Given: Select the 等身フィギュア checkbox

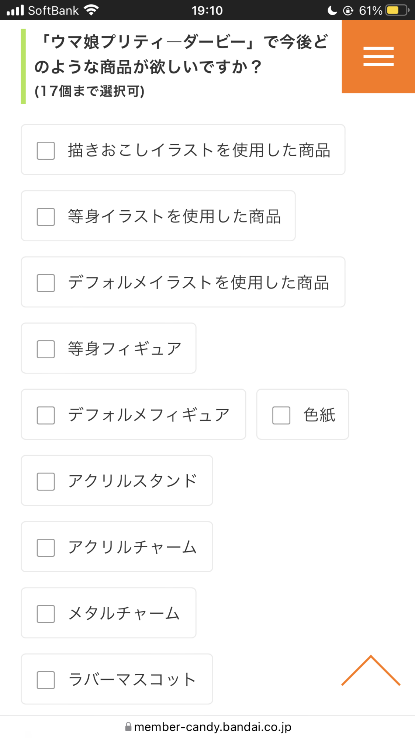Looking at the screenshot, I should click(46, 349).
